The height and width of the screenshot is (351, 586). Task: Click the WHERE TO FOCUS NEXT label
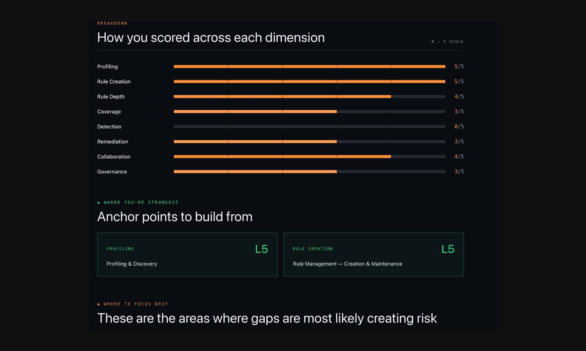[x=136, y=304]
